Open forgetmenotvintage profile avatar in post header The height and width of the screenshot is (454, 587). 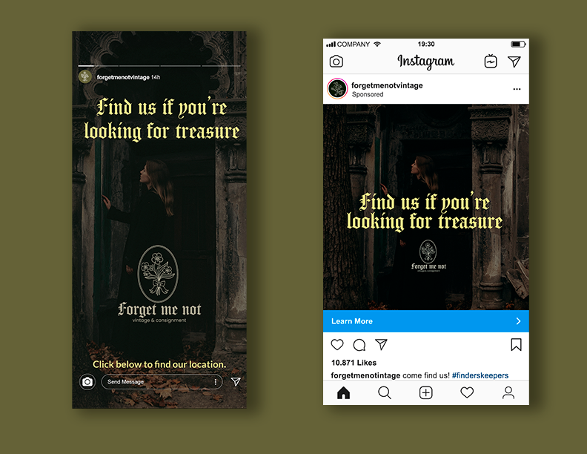click(x=337, y=89)
